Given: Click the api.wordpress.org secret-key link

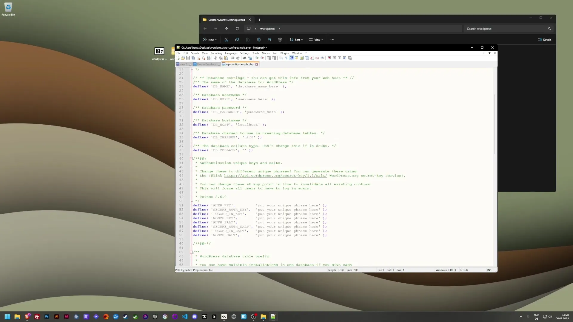Looking at the screenshot, I should coord(275,176).
